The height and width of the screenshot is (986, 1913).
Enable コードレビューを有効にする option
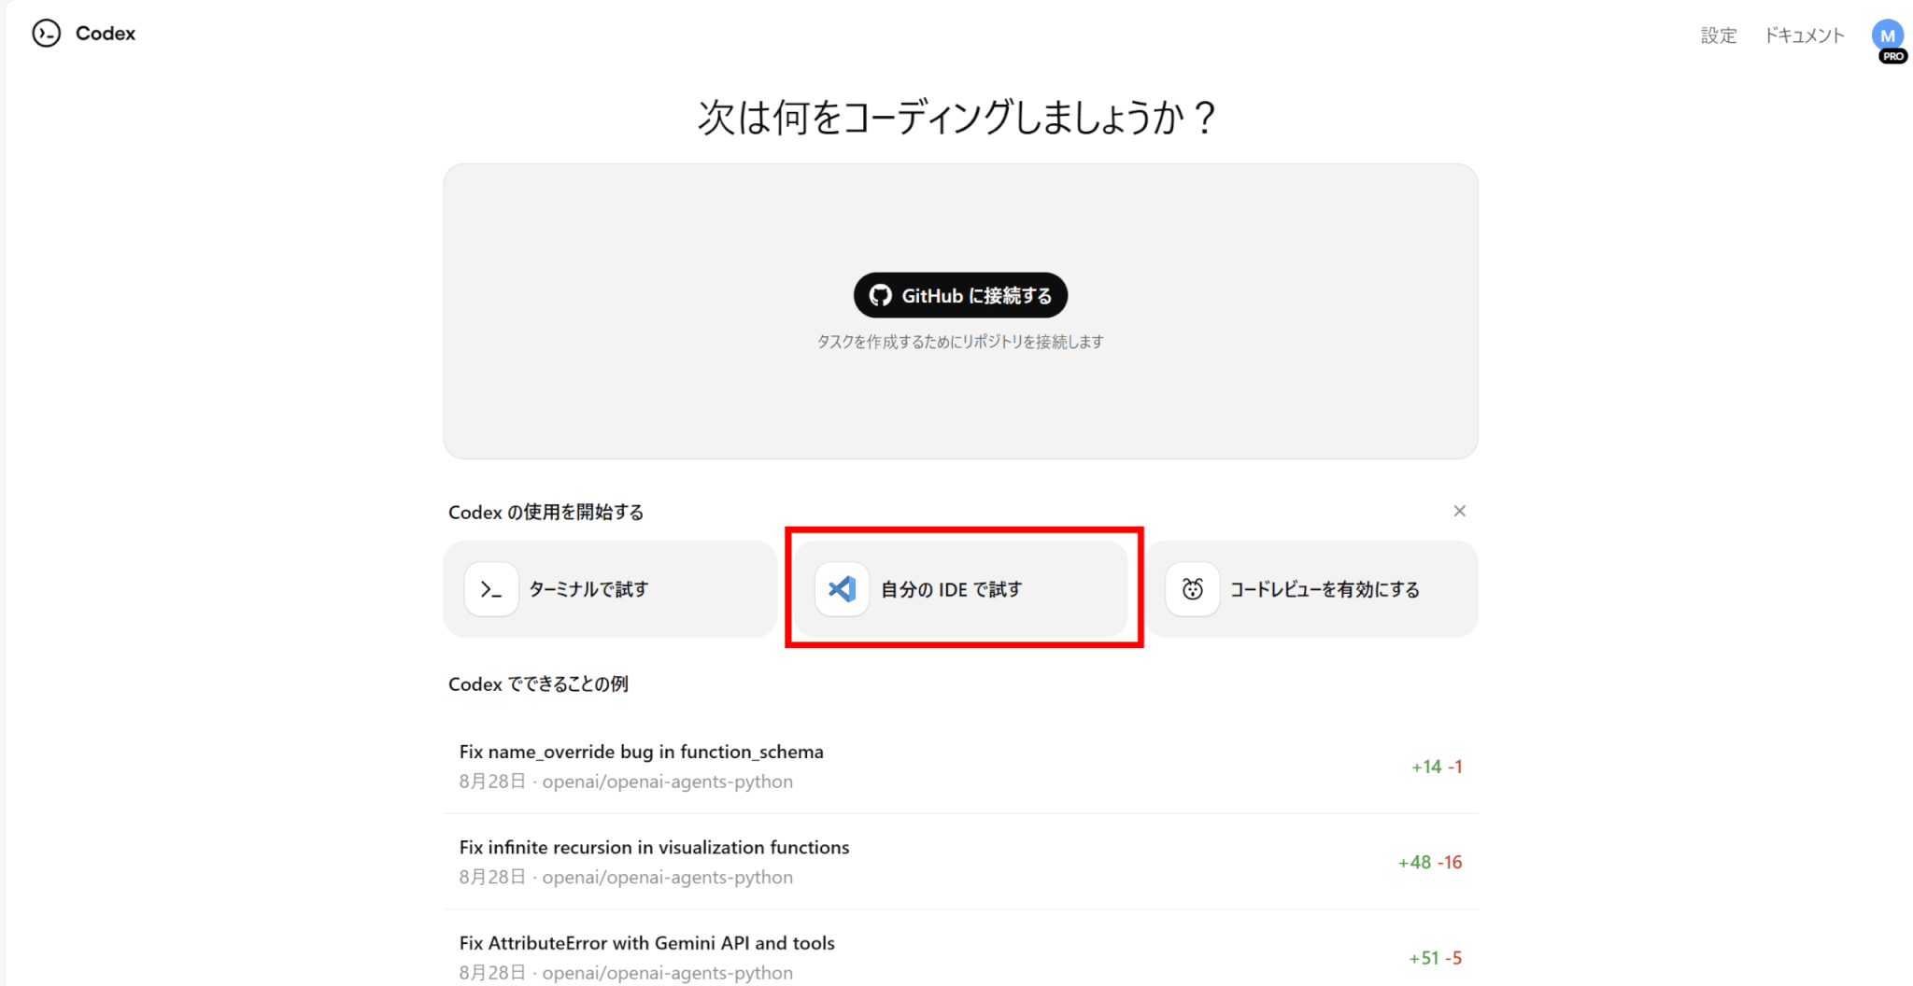click(x=1325, y=589)
